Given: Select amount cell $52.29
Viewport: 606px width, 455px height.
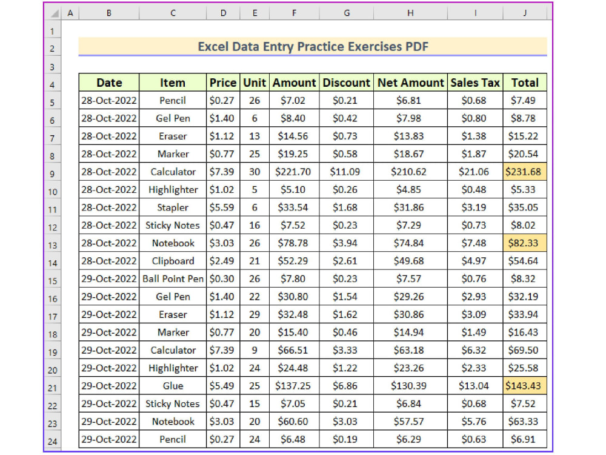Looking at the screenshot, I should click(x=295, y=261).
